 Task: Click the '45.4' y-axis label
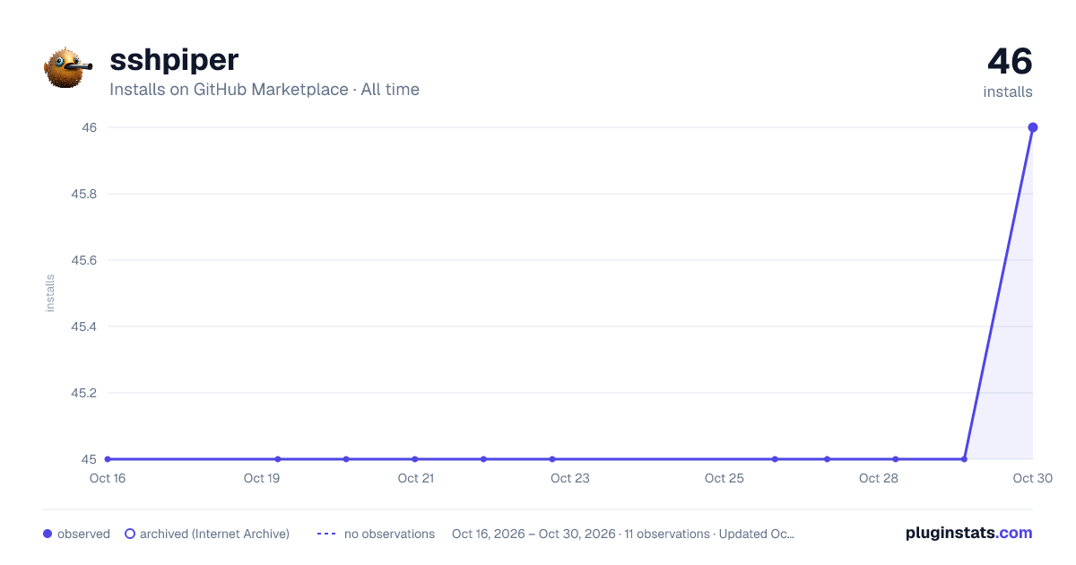point(83,326)
